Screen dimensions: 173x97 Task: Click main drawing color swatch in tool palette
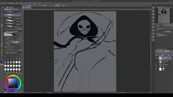(x=1, y=62)
